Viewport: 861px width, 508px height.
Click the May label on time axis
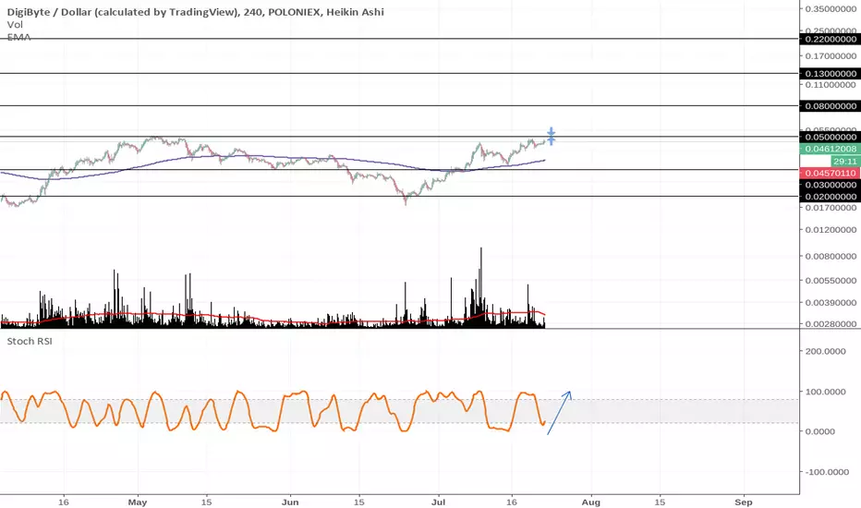point(138,502)
